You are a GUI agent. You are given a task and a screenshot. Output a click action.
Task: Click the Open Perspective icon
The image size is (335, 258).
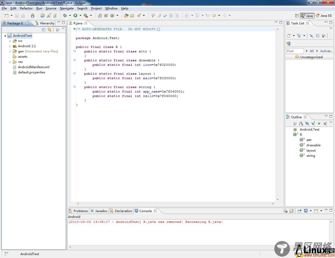pyautogui.click(x=297, y=15)
